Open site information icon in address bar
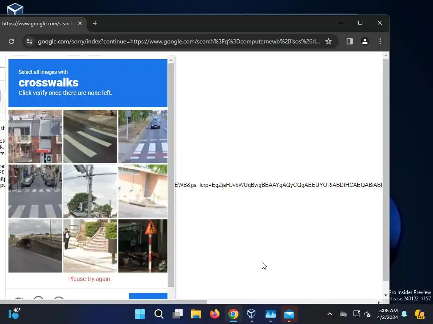 coord(30,41)
